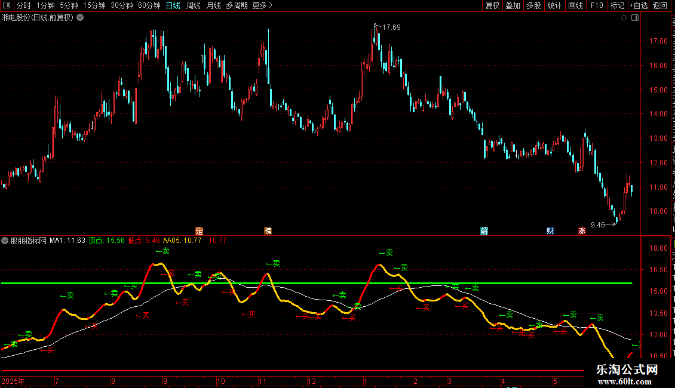The width and height of the screenshot is (675, 388).
Task: Add stock with +自选 button
Action: 639,5
